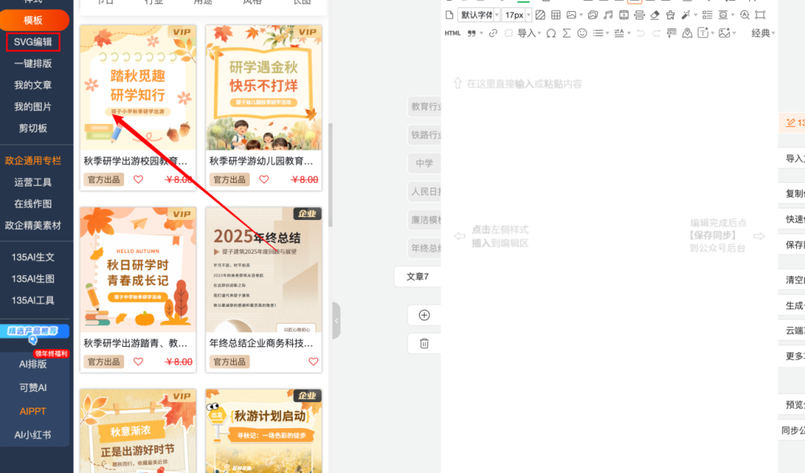Insert an emoji with the smiley icon
The width and height of the screenshot is (805, 473).
(582, 33)
